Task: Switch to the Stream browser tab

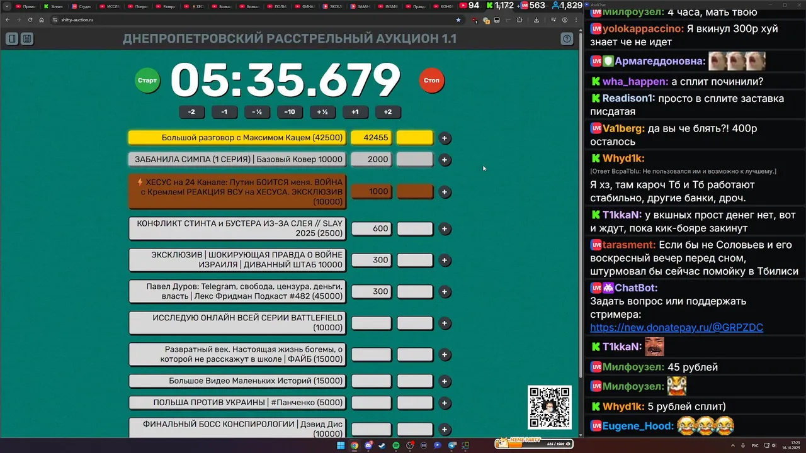Action: coord(54,6)
